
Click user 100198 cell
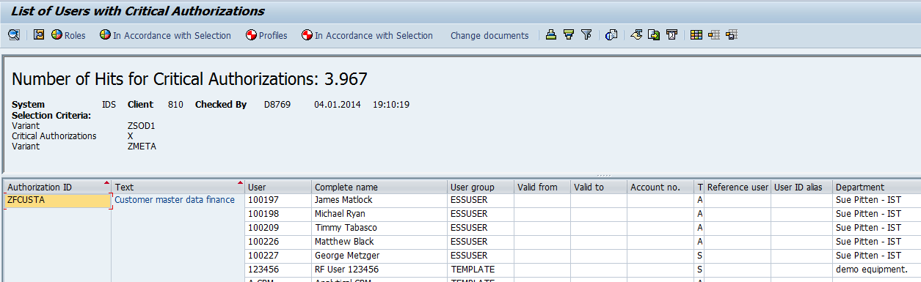pos(278,214)
